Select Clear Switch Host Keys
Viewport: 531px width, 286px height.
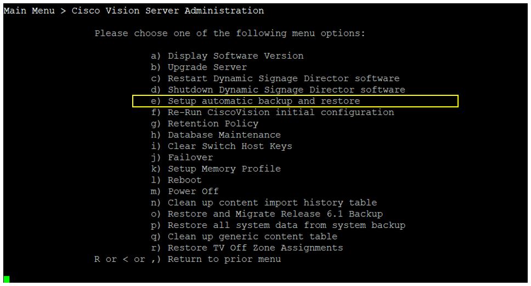point(230,146)
